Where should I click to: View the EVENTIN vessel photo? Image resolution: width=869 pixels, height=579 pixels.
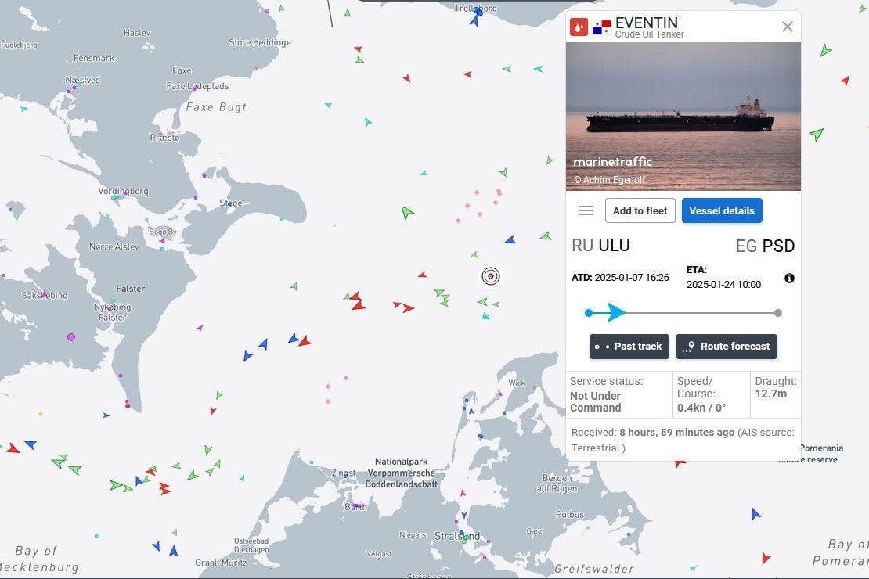(683, 116)
